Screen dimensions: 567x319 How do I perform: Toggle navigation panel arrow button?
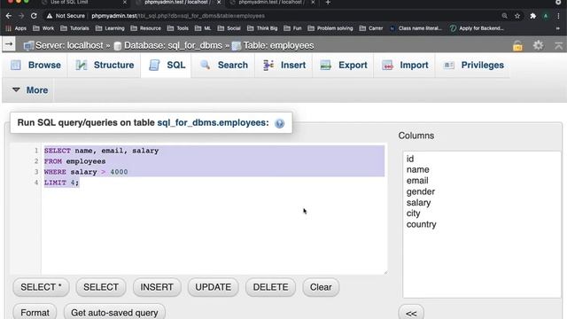[9, 44]
